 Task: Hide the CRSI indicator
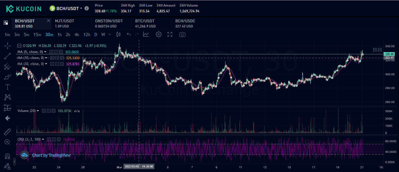(49, 139)
